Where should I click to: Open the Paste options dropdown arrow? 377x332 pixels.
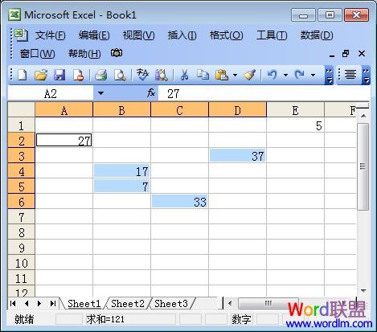235,75
